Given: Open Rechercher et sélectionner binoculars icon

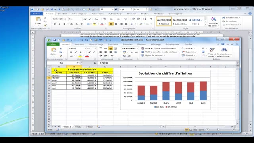Looking at the screenshot, I should pos(224,50).
